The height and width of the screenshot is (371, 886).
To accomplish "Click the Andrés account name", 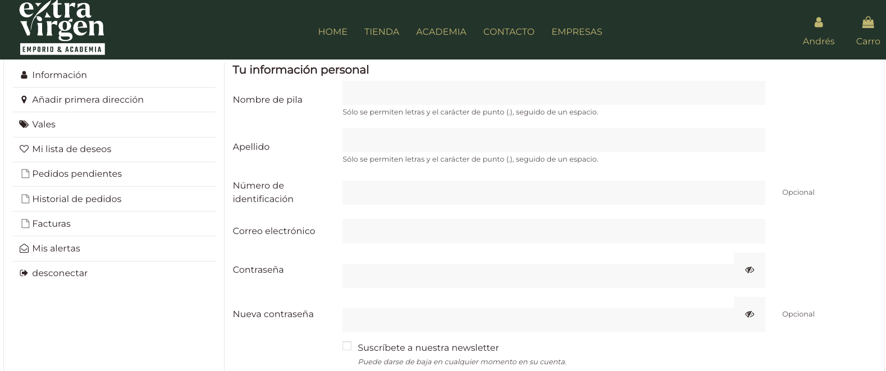I will [x=819, y=41].
